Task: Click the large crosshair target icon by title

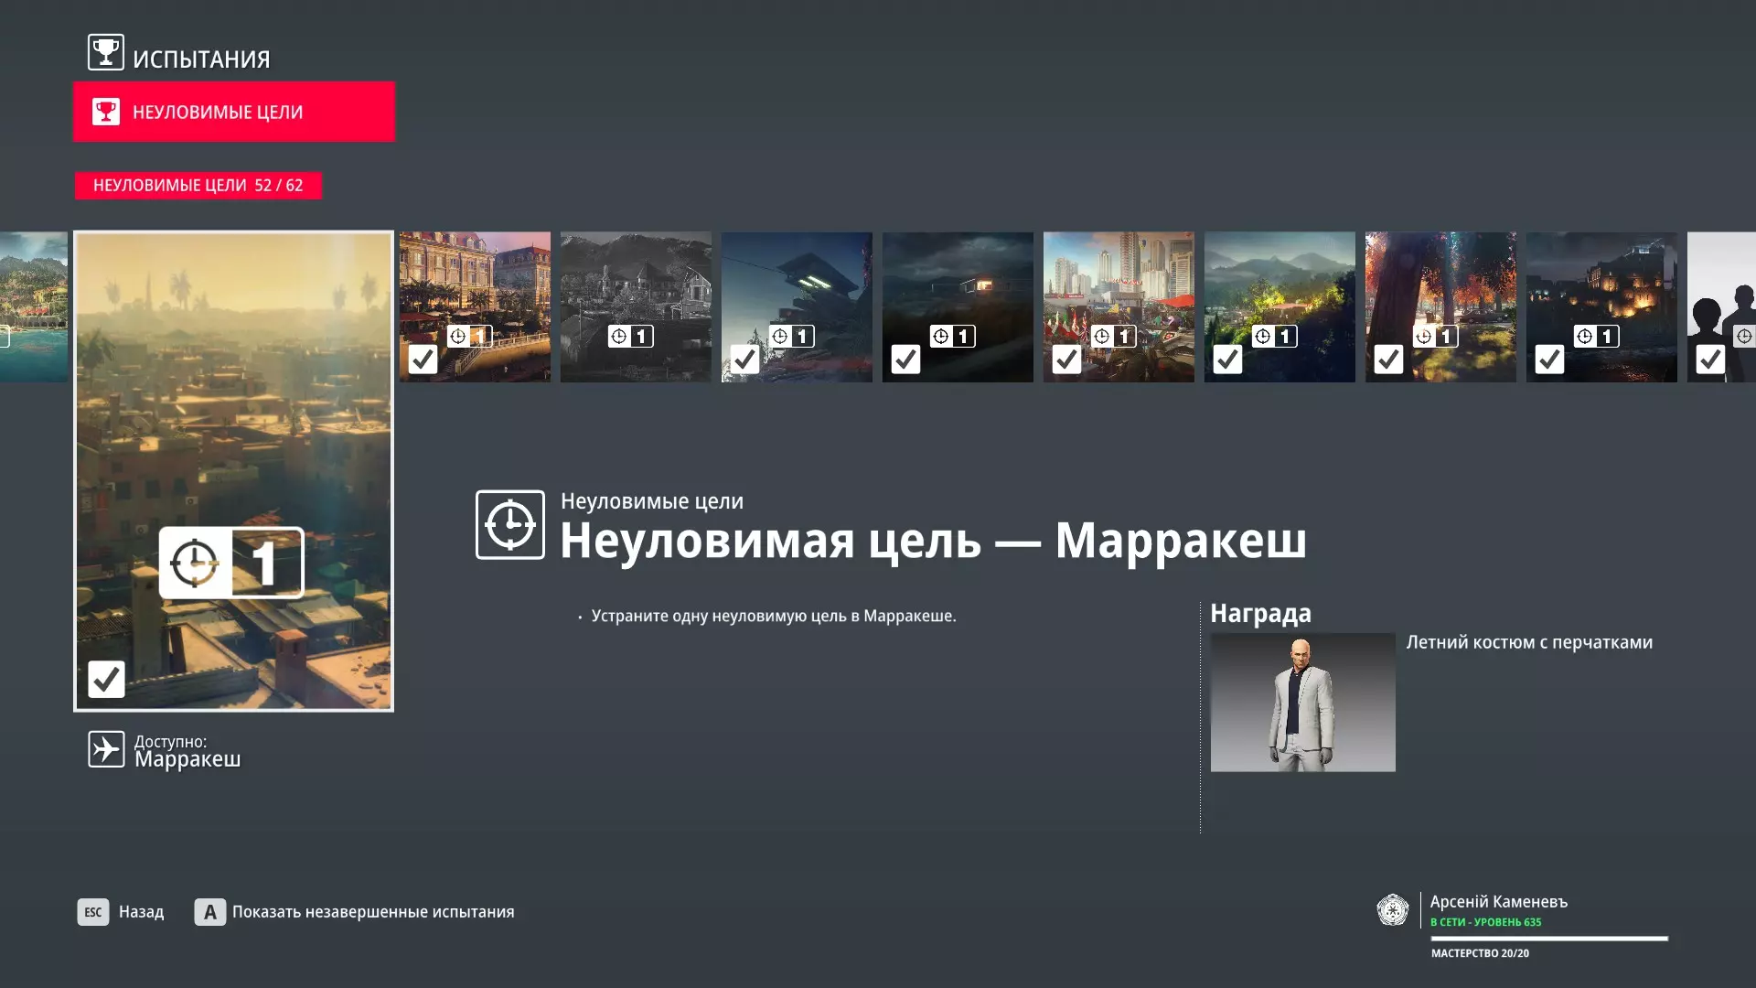Action: click(x=509, y=524)
